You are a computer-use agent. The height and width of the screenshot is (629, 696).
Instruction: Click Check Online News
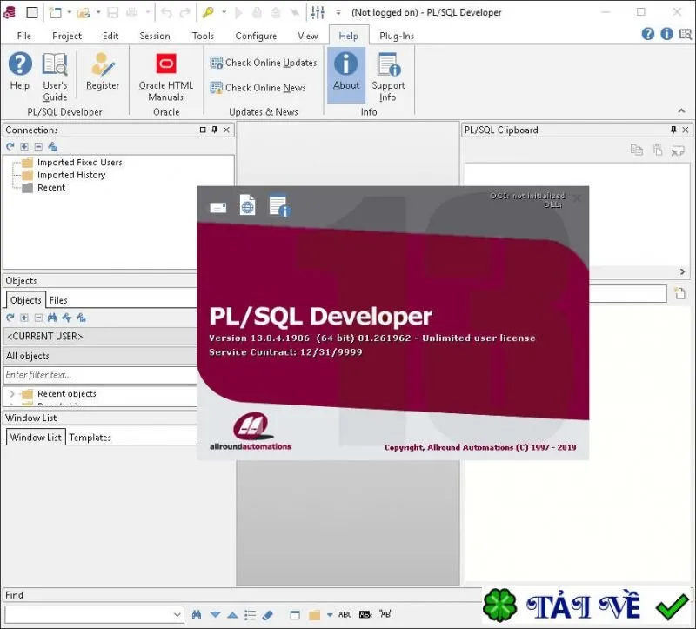click(258, 88)
